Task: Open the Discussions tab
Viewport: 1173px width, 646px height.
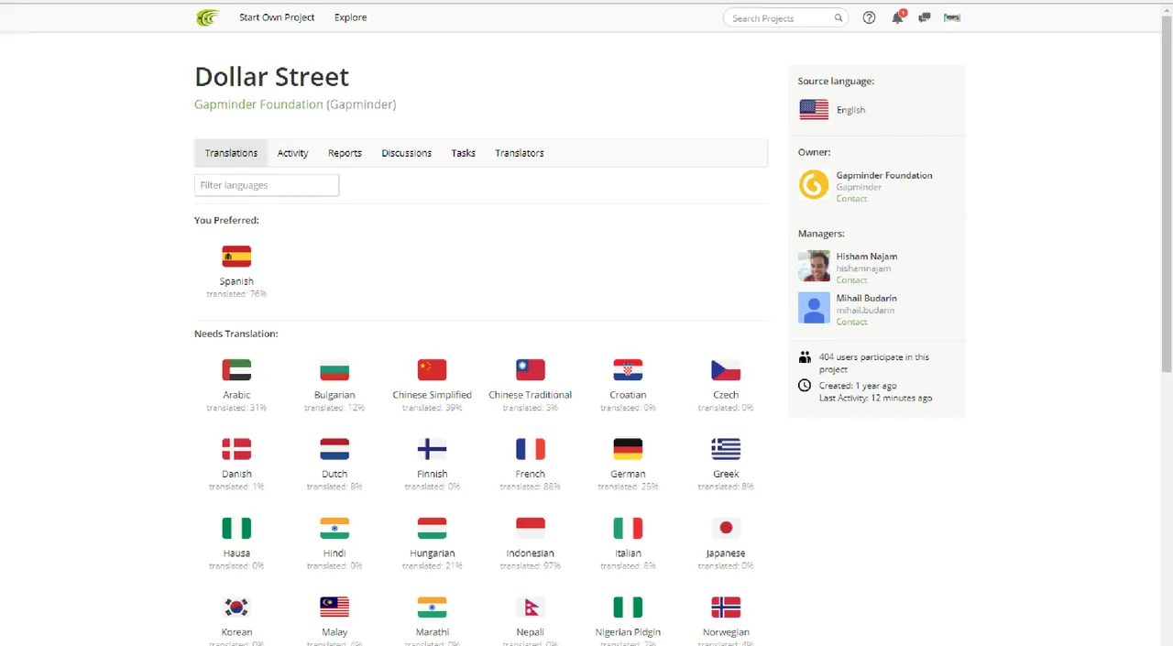Action: coord(406,153)
